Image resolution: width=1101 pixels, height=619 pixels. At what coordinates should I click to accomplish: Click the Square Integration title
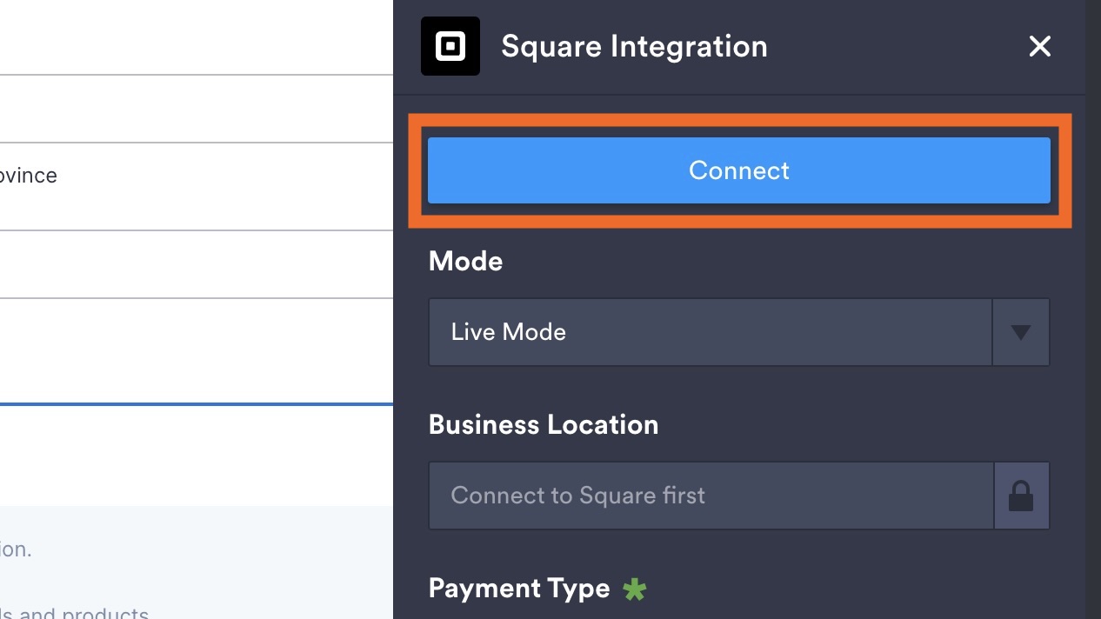coord(634,46)
